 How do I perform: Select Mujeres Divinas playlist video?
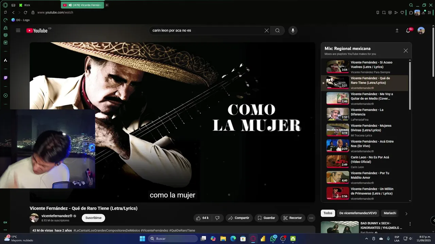365,130
